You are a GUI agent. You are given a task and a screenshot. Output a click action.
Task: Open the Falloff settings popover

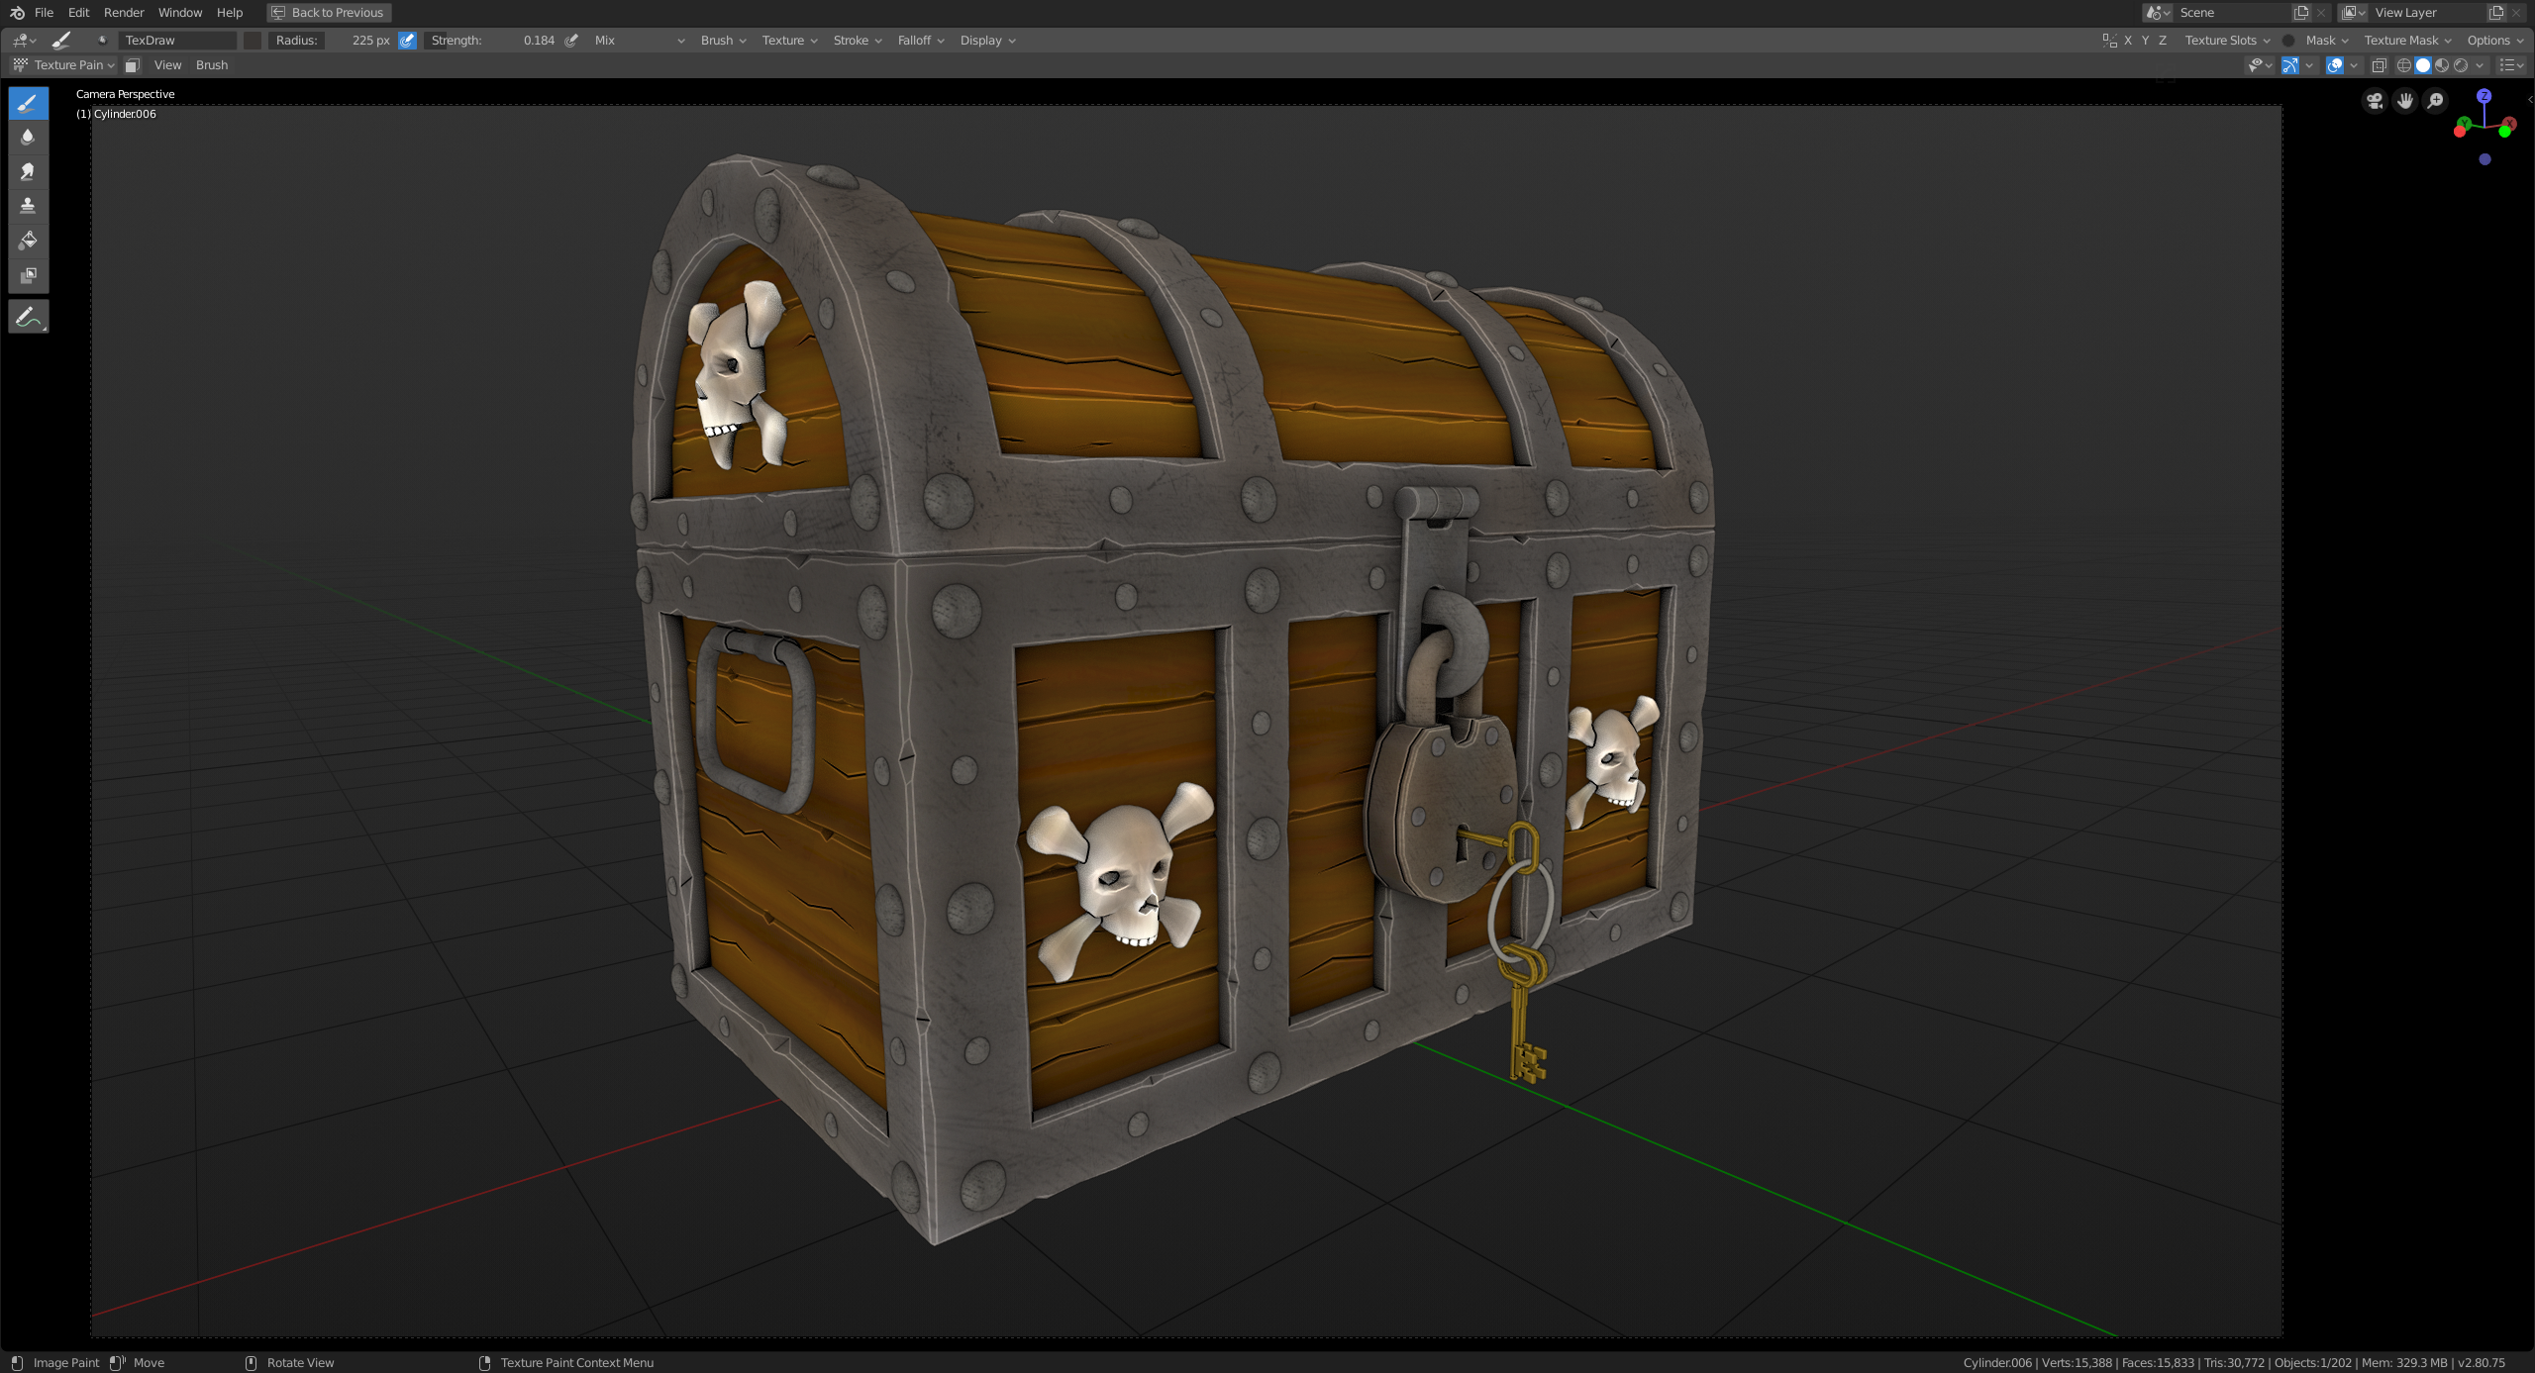click(920, 41)
